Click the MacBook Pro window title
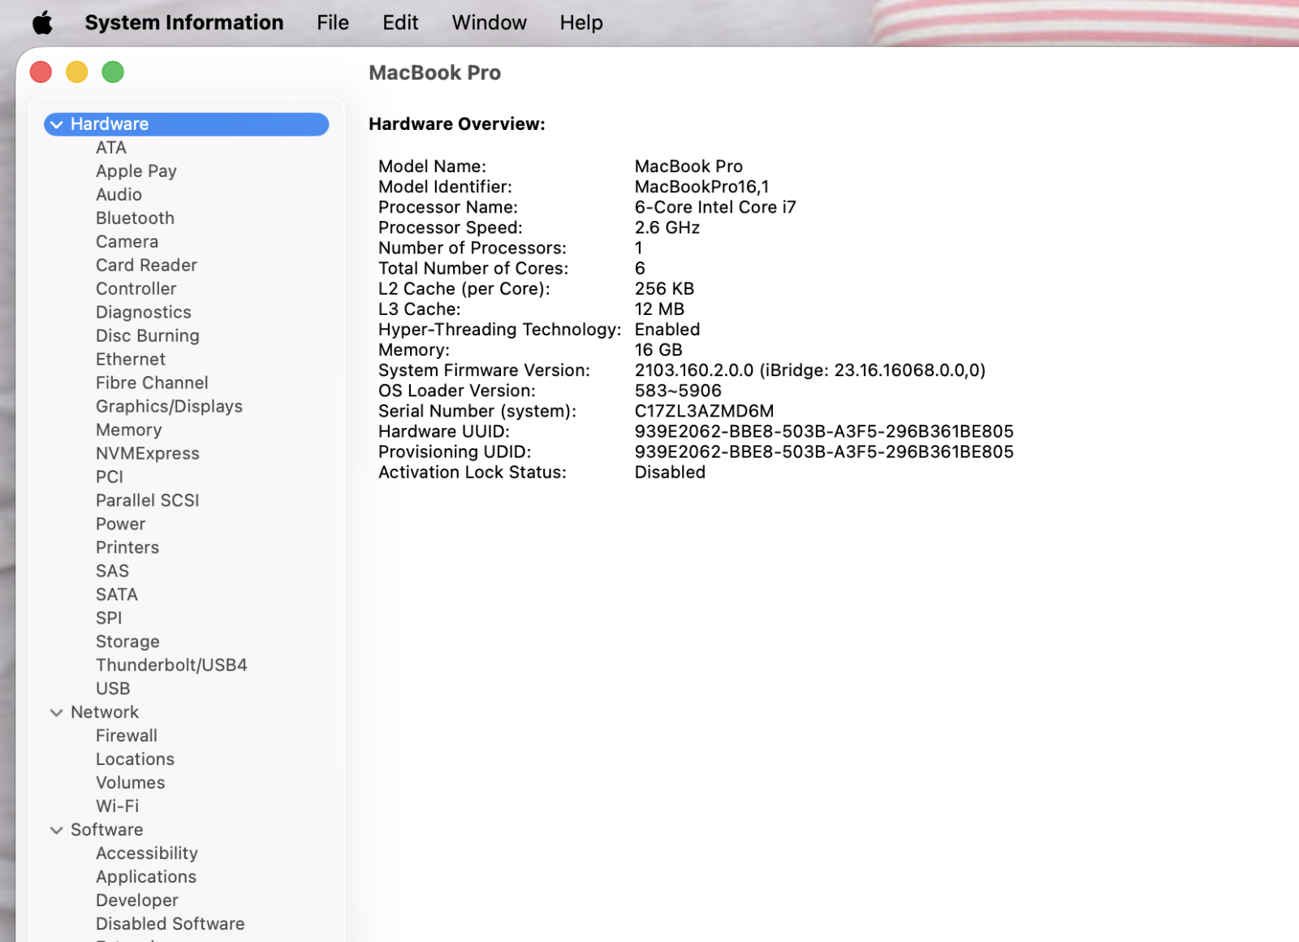Screen dimensions: 1299x942 [x=434, y=73]
